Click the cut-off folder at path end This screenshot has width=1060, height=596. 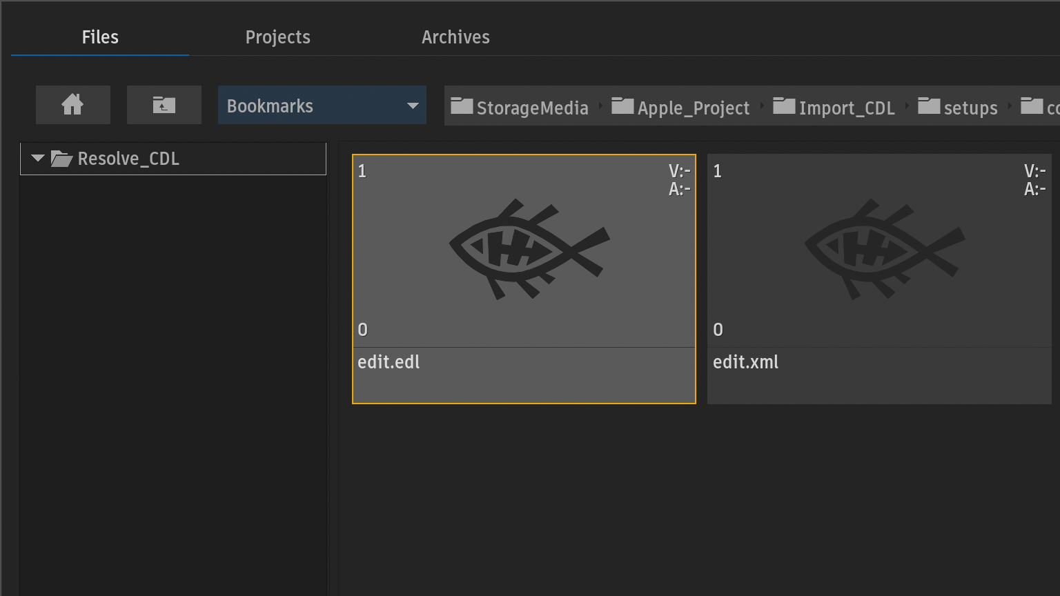1041,108
